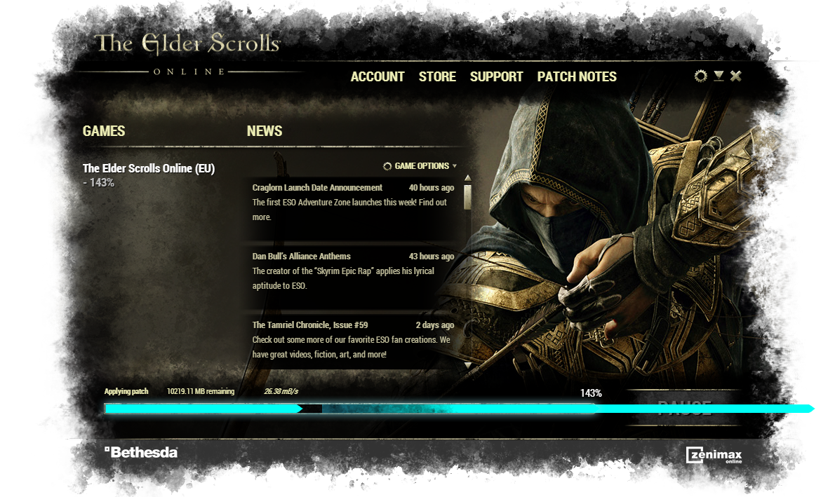This screenshot has height=497, width=835.
Task: Close the launcher with X icon
Action: tap(736, 76)
